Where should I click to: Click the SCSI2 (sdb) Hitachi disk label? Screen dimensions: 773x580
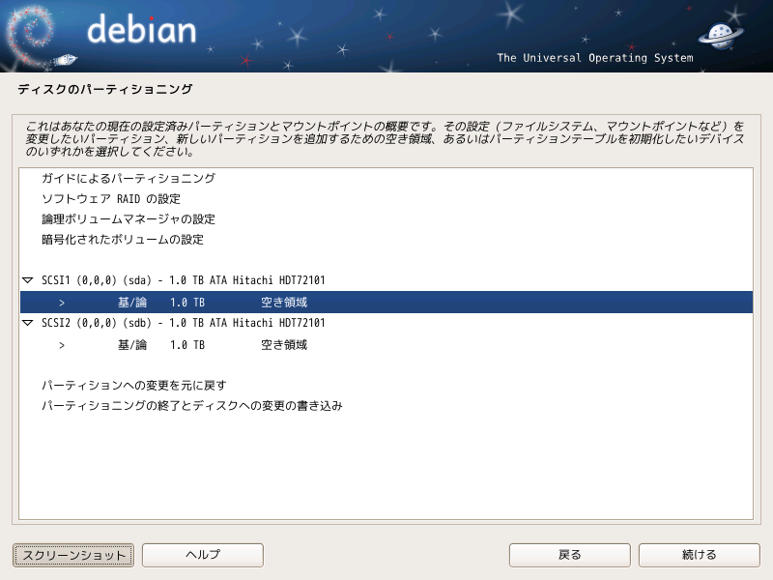184,323
